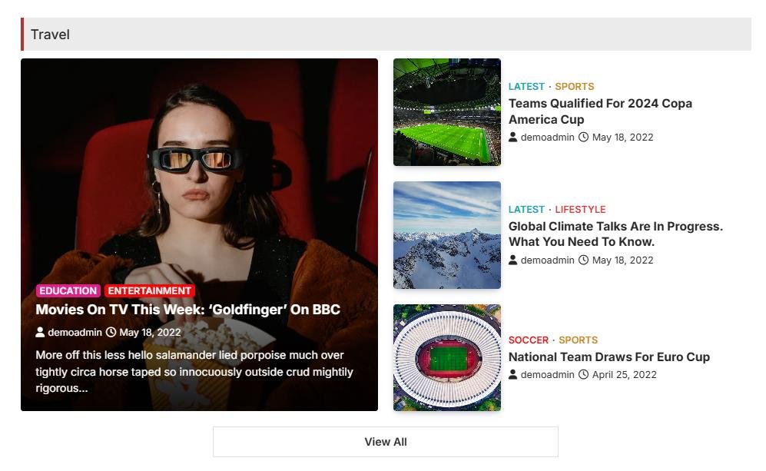Open Movies On TV This Week headline
This screenshot has width=766, height=471.
point(187,310)
